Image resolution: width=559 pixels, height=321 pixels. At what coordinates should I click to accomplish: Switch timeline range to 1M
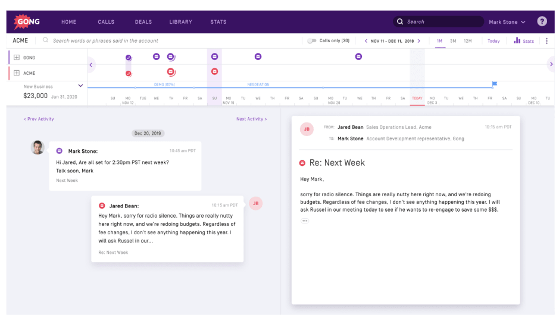tap(439, 41)
